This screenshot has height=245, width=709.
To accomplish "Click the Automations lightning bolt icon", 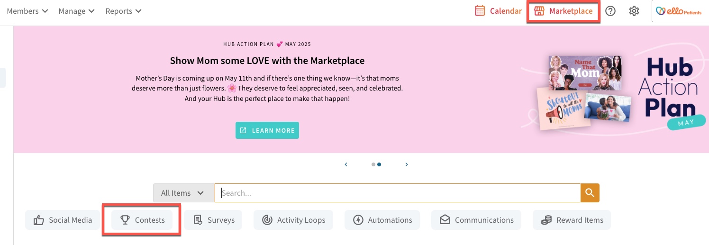I will [358, 220].
